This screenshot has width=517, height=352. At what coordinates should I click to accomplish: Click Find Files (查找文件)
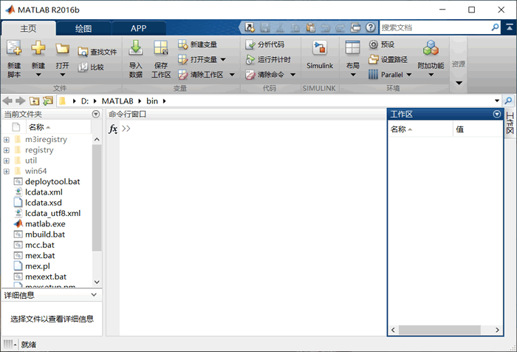click(x=97, y=52)
